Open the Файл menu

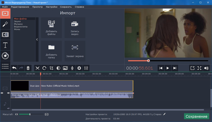click(5, 7)
